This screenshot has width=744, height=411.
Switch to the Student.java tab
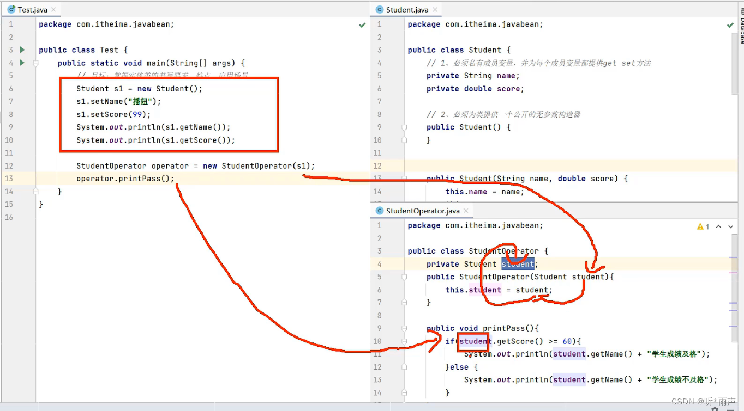pos(407,9)
